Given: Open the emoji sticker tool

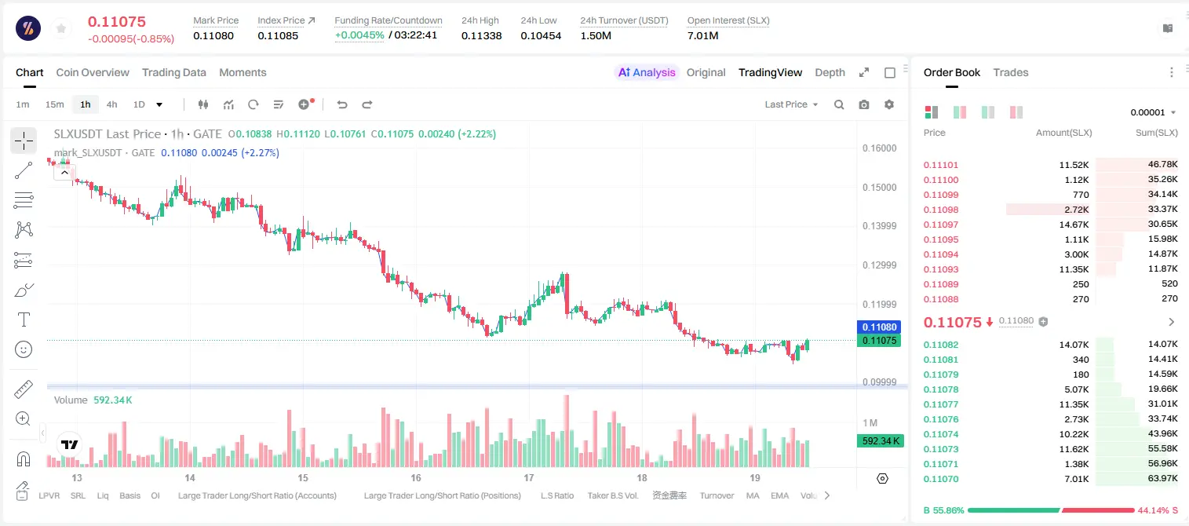Looking at the screenshot, I should point(24,349).
